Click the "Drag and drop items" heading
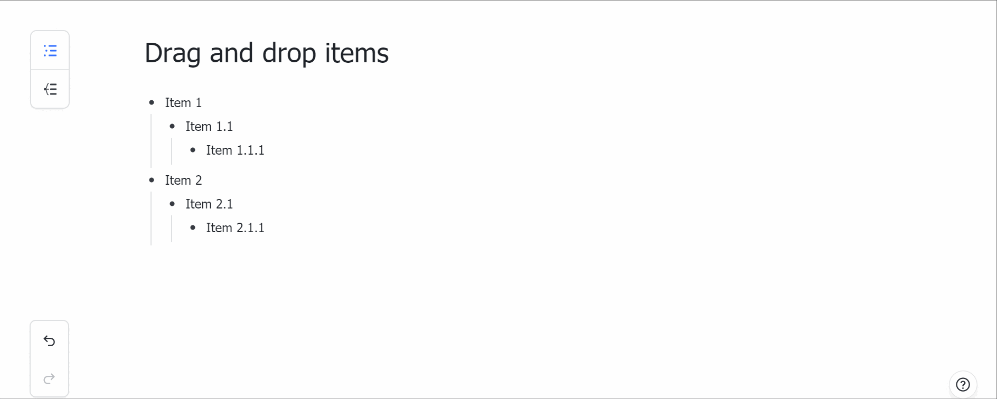Screen dimensions: 997x399 pyautogui.click(x=267, y=53)
